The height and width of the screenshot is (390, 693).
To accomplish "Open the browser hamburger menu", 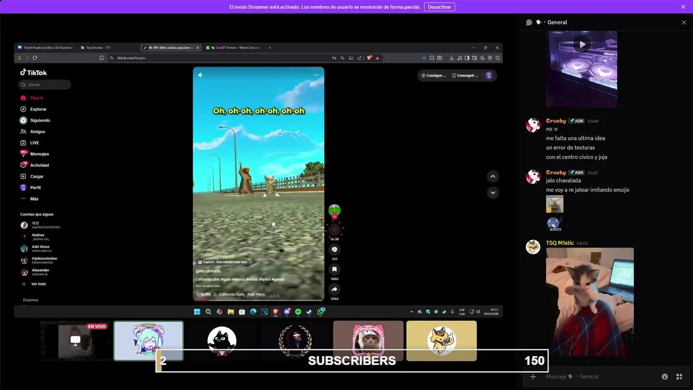I will click(x=498, y=58).
